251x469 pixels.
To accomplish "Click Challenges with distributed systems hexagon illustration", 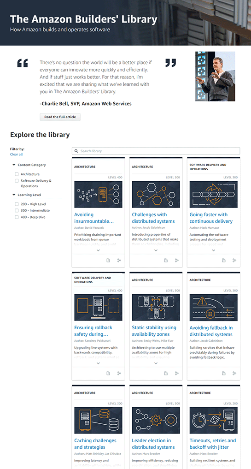I will click(156, 194).
